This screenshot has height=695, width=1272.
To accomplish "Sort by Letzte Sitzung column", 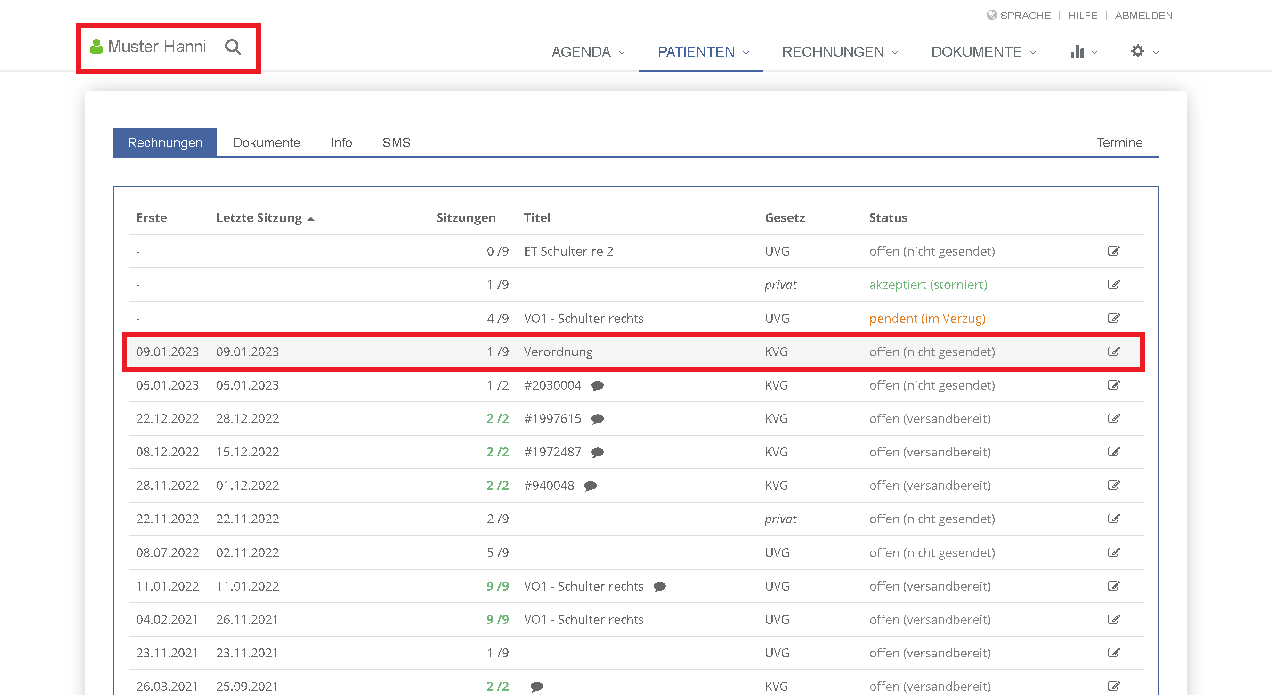I will 265,217.
